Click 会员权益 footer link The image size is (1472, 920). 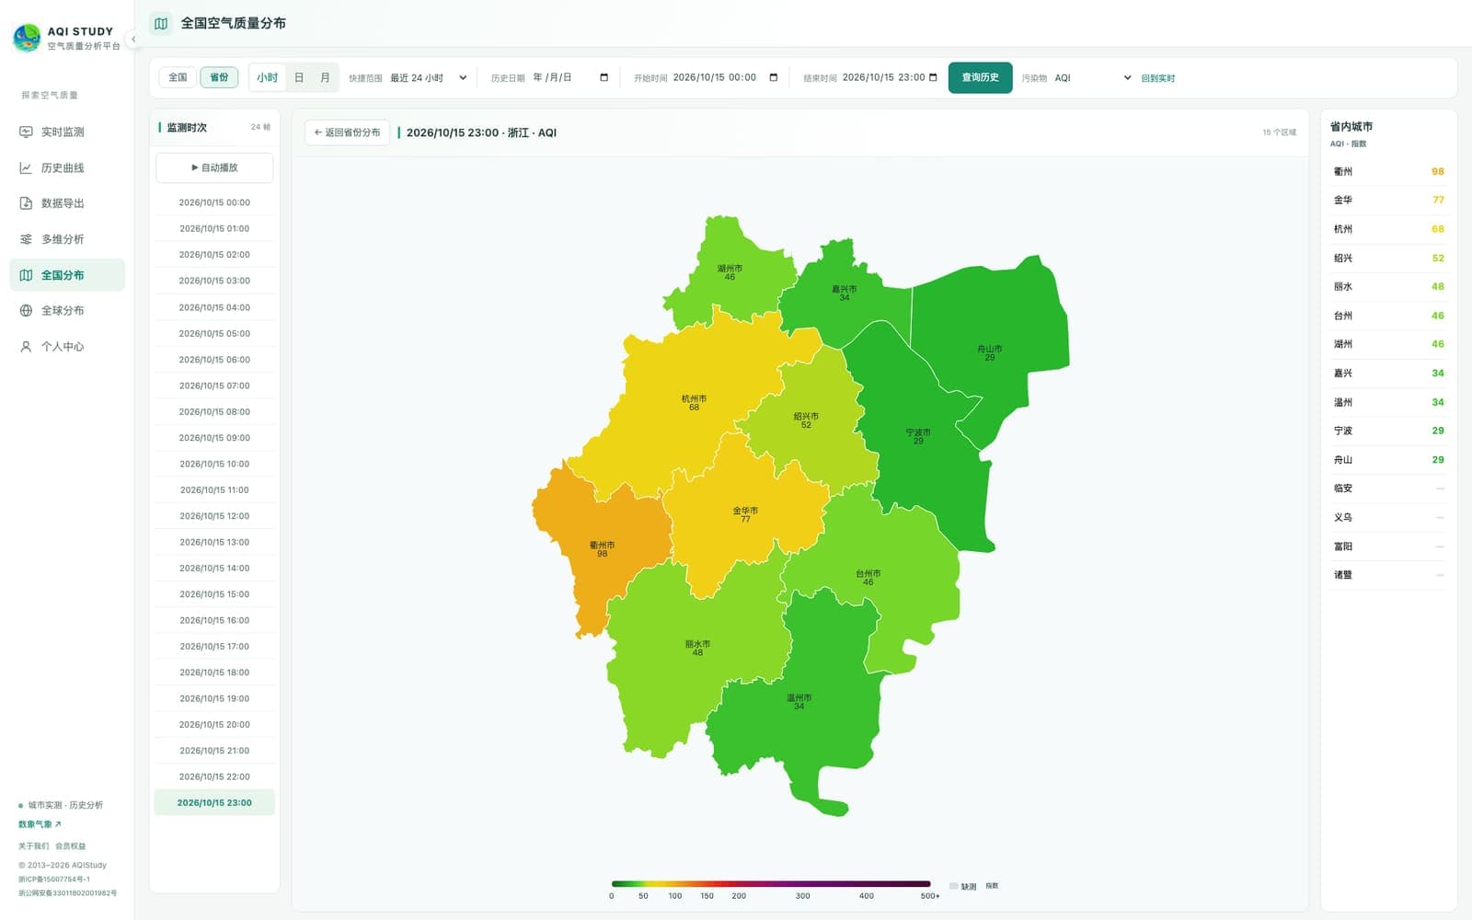tap(70, 845)
